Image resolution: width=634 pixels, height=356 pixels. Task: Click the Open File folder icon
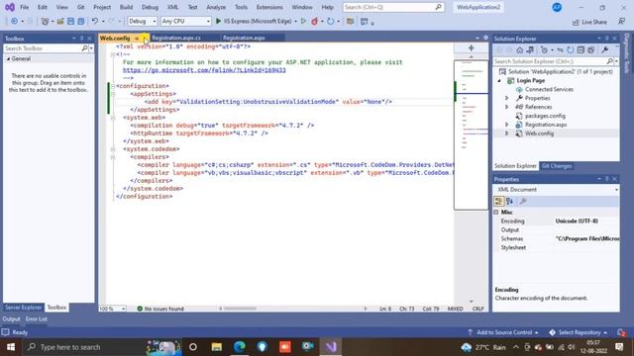tap(60, 21)
